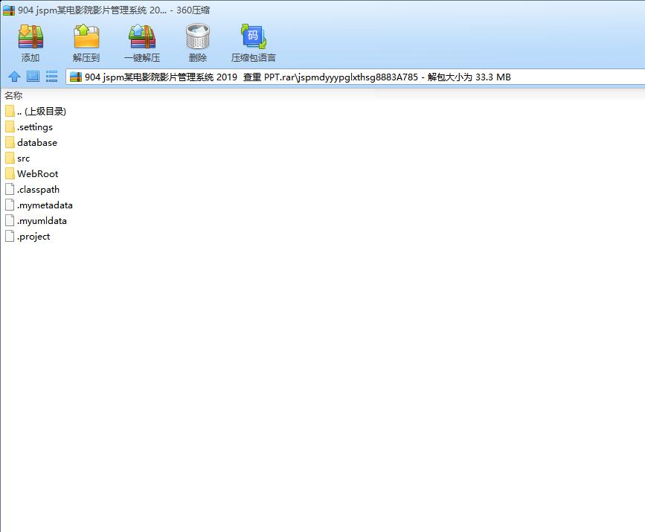Select the .settings folder

pos(29,126)
